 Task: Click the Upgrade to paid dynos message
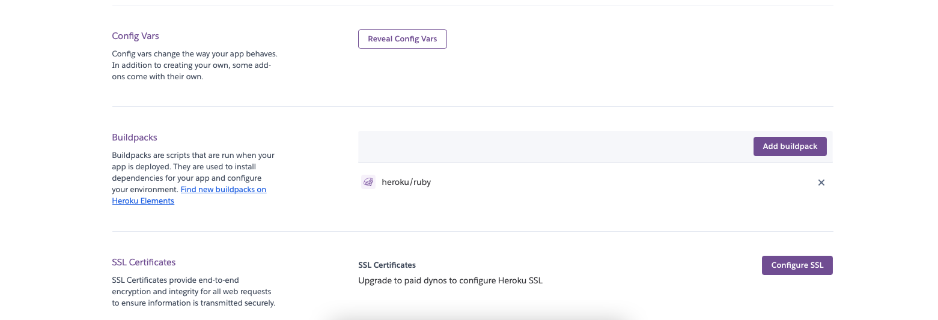click(450, 280)
